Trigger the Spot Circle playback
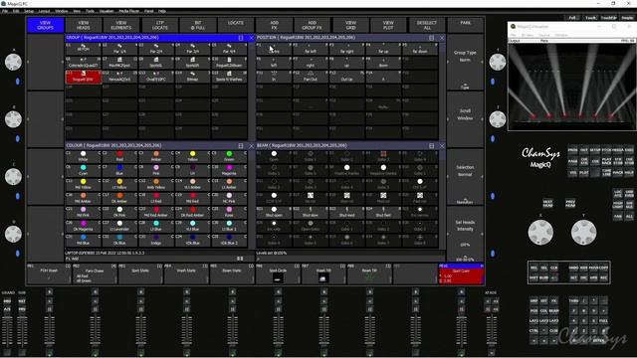This screenshot has width=637, height=358. [x=278, y=274]
